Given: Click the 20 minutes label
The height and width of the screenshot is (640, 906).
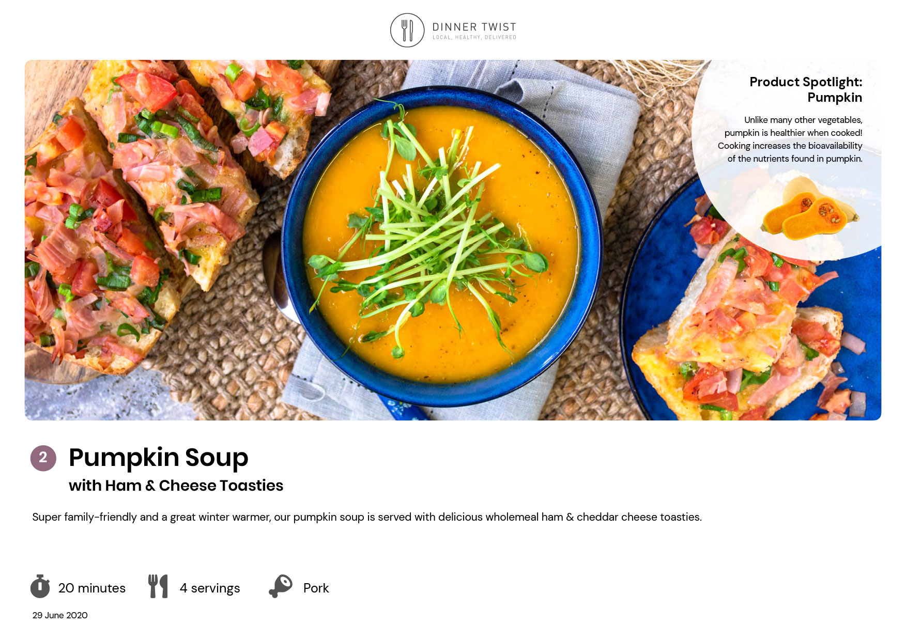Looking at the screenshot, I should (92, 588).
